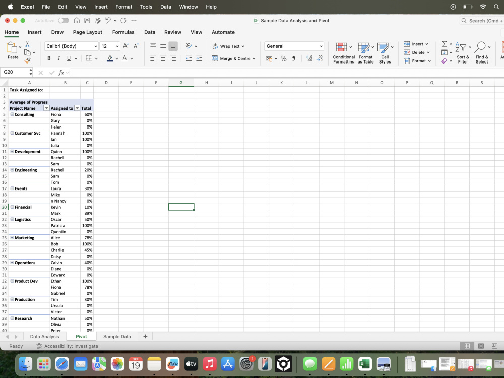
Task: Open the Page Layout ribbon tab
Action: coord(87,32)
